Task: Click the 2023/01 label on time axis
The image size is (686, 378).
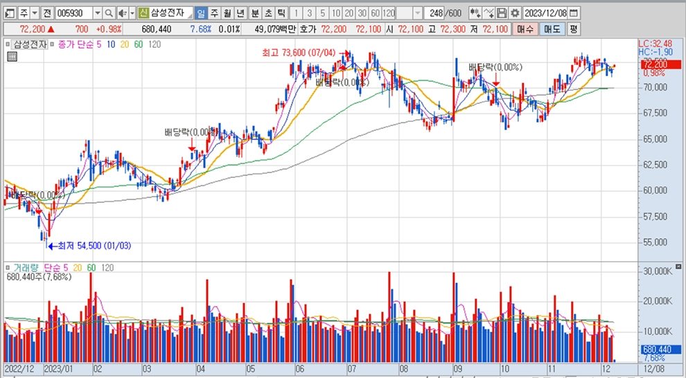Action: pyautogui.click(x=59, y=369)
